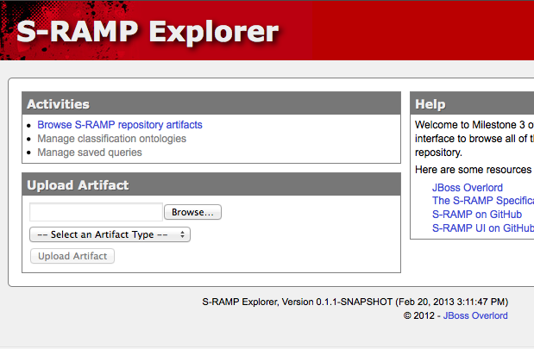The width and height of the screenshot is (534, 349).
Task: Click Manage classification ontologies item
Action: point(111,139)
